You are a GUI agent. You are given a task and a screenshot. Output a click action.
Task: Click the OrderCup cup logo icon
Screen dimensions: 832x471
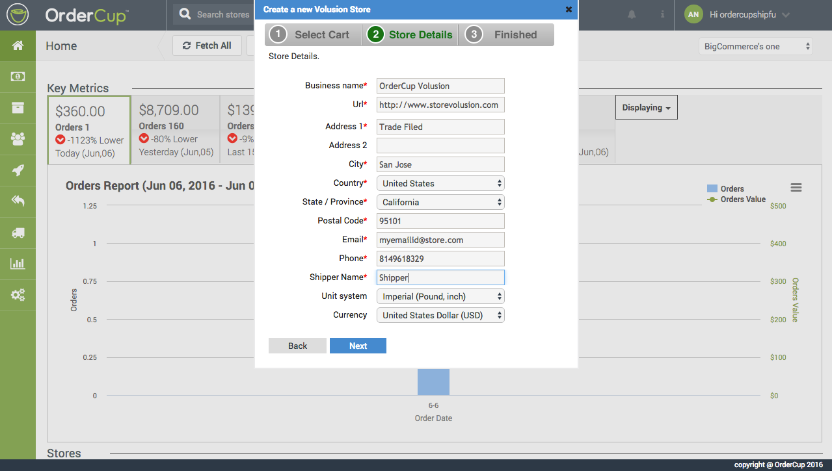click(x=18, y=14)
